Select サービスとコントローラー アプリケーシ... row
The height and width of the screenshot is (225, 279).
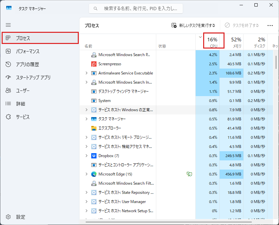click(176, 165)
